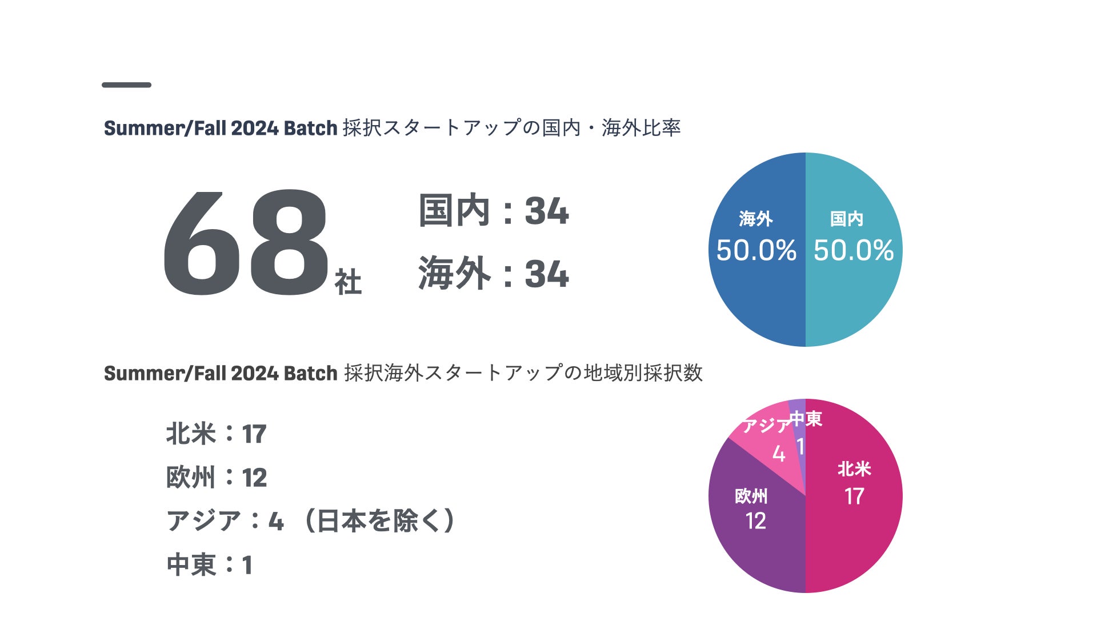This screenshot has height=617, width=1097.
Task: Click the large 68 number
Action: pyautogui.click(x=246, y=245)
